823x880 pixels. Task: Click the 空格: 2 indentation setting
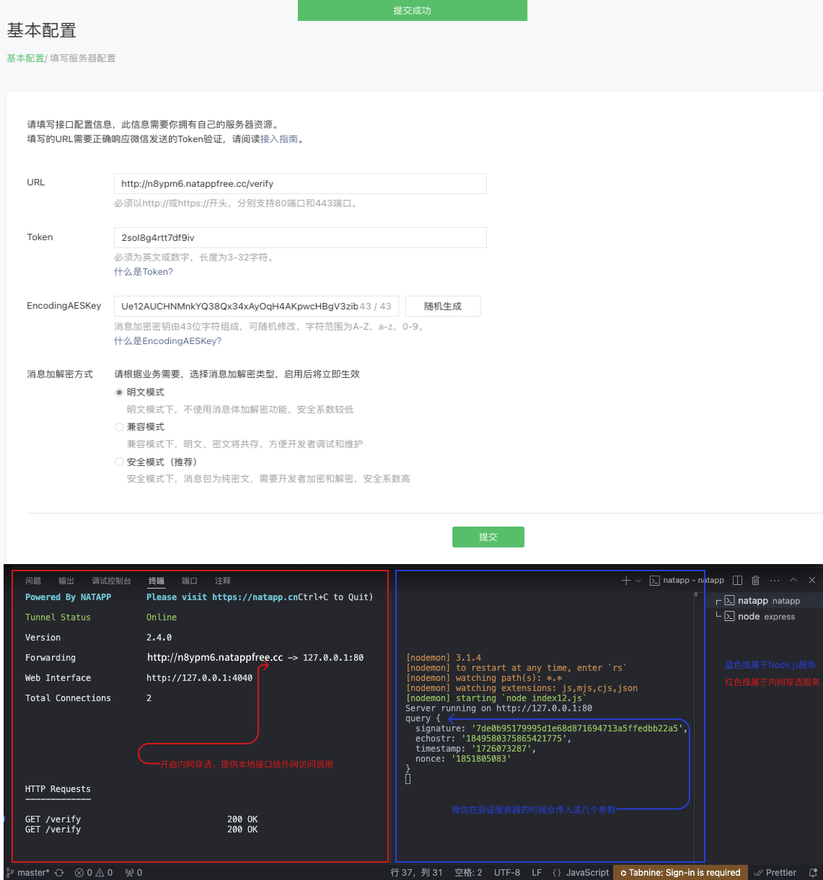point(469,873)
